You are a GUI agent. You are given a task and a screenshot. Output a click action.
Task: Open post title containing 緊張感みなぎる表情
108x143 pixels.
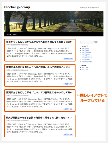39,118
